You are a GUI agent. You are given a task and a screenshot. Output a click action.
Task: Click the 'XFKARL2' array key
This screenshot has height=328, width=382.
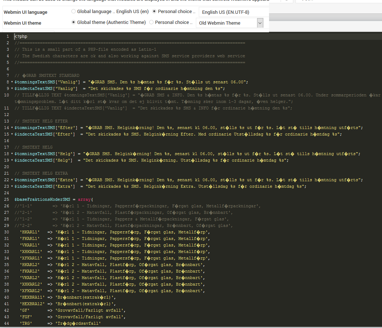tap(31, 291)
